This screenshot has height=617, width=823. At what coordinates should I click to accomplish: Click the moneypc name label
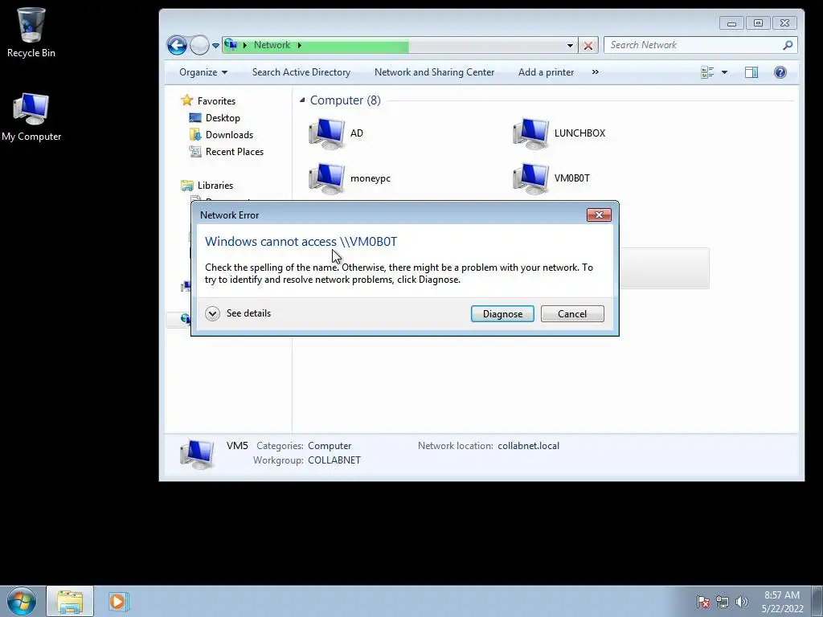(x=370, y=178)
